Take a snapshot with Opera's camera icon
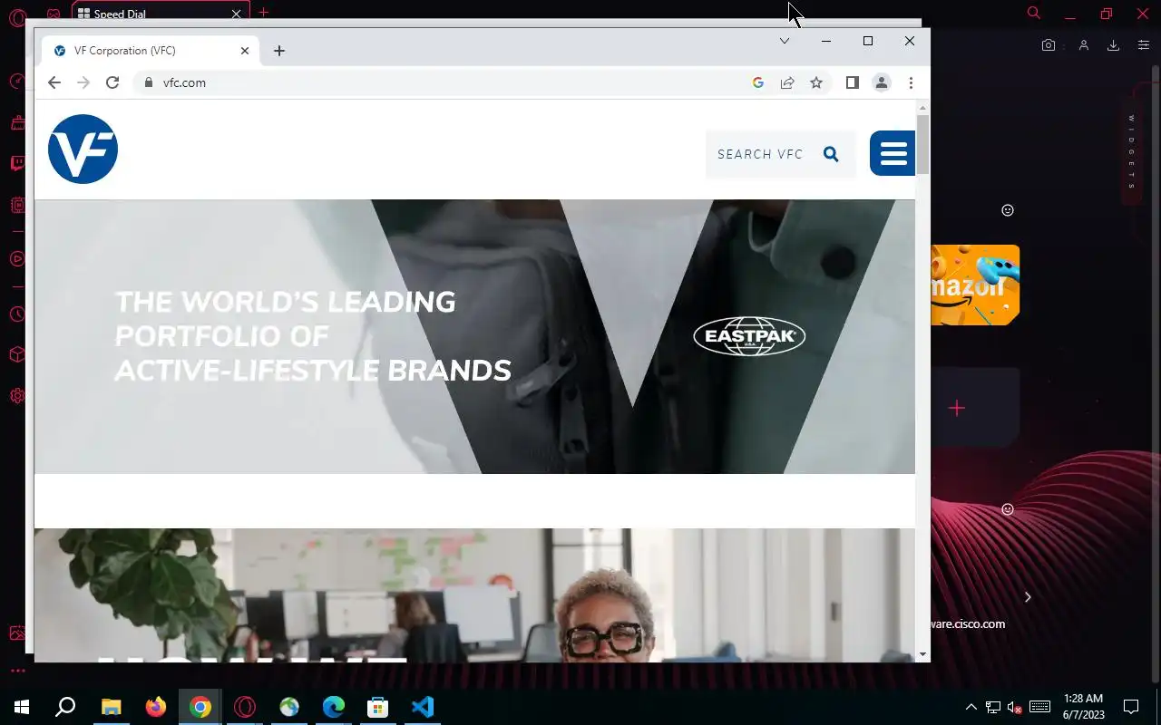Viewport: 1161px width, 725px height. click(1049, 45)
